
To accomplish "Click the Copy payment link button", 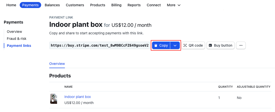I will [161, 45].
